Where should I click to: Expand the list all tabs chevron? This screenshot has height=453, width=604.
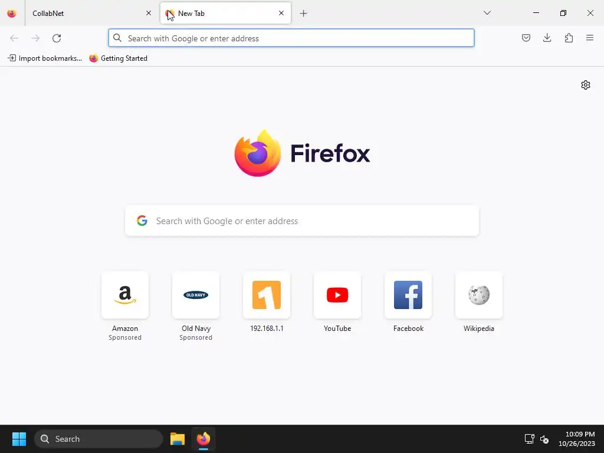pyautogui.click(x=487, y=13)
